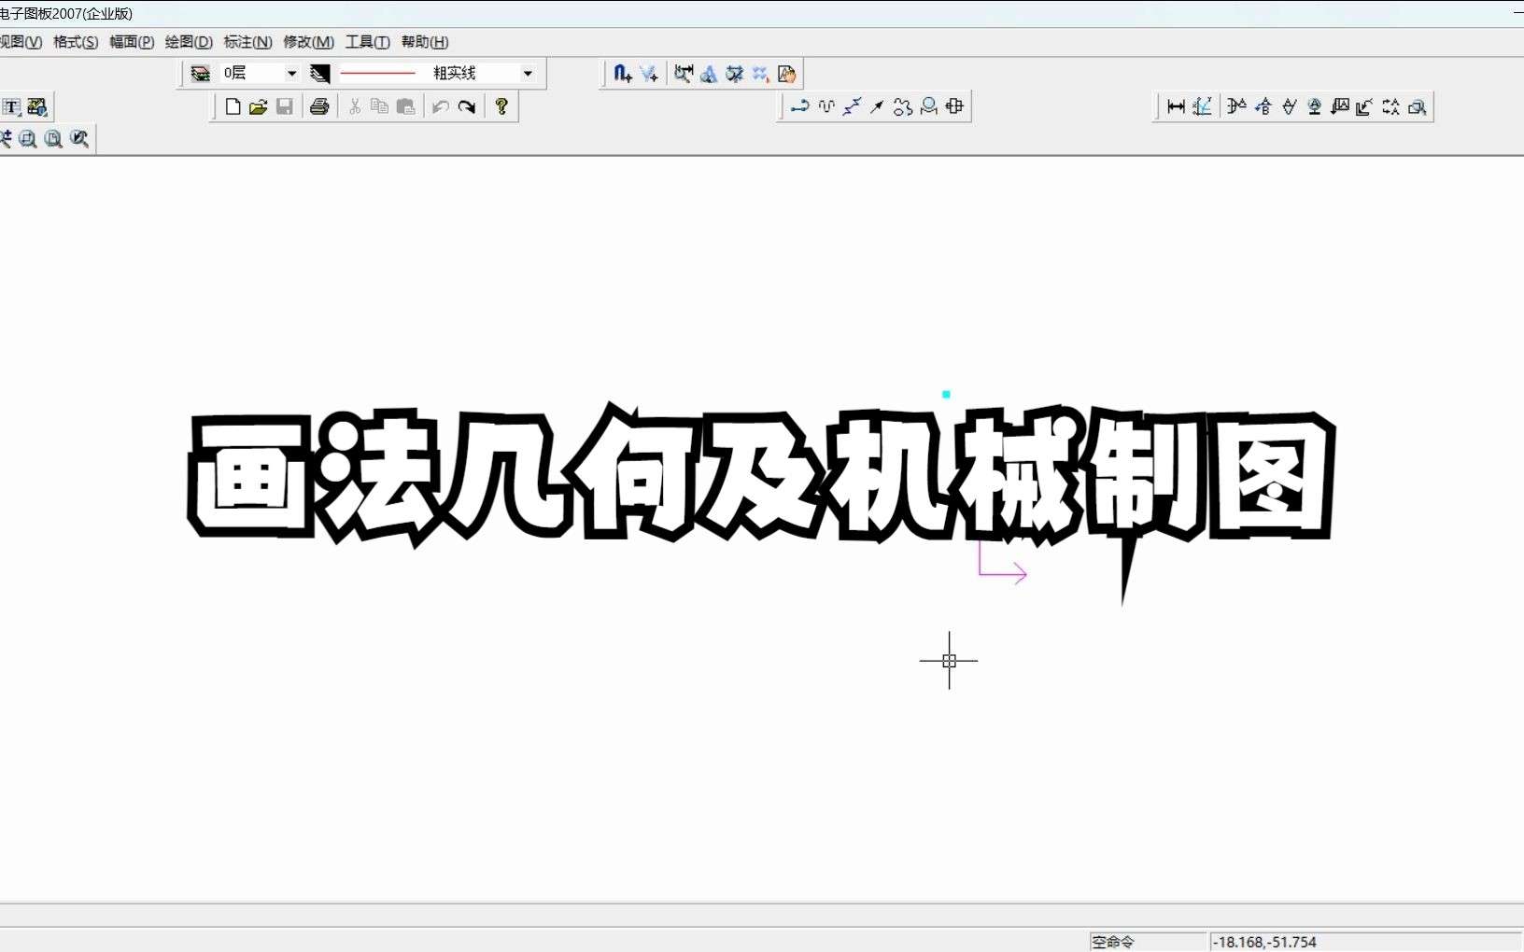Open the surface roughness annotation tool

(1288, 106)
